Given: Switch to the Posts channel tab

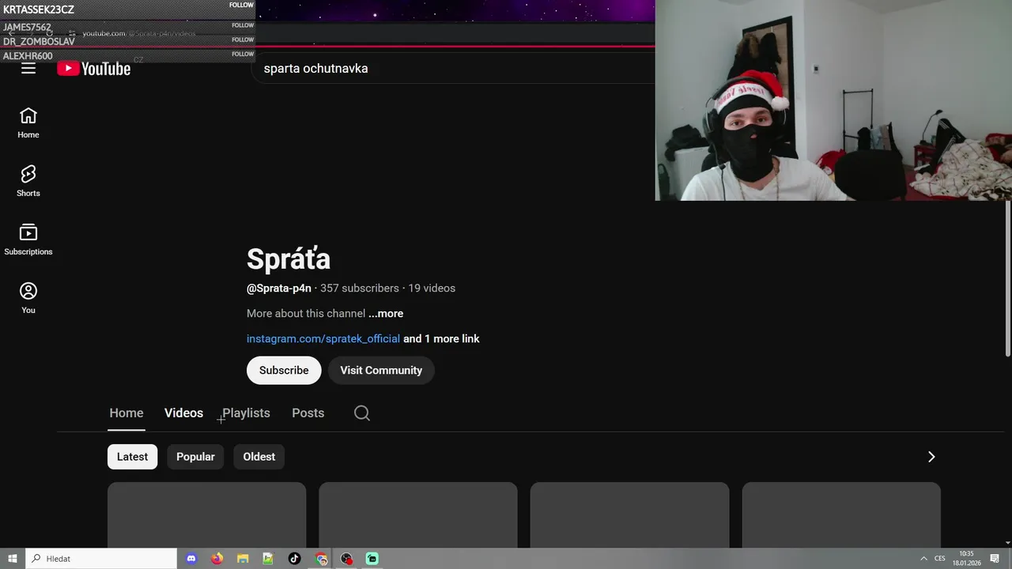Looking at the screenshot, I should [x=308, y=413].
